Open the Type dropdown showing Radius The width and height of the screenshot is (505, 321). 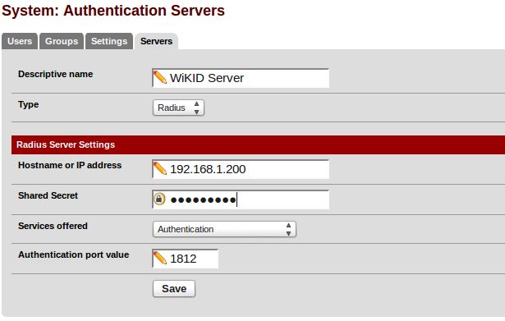tap(178, 108)
